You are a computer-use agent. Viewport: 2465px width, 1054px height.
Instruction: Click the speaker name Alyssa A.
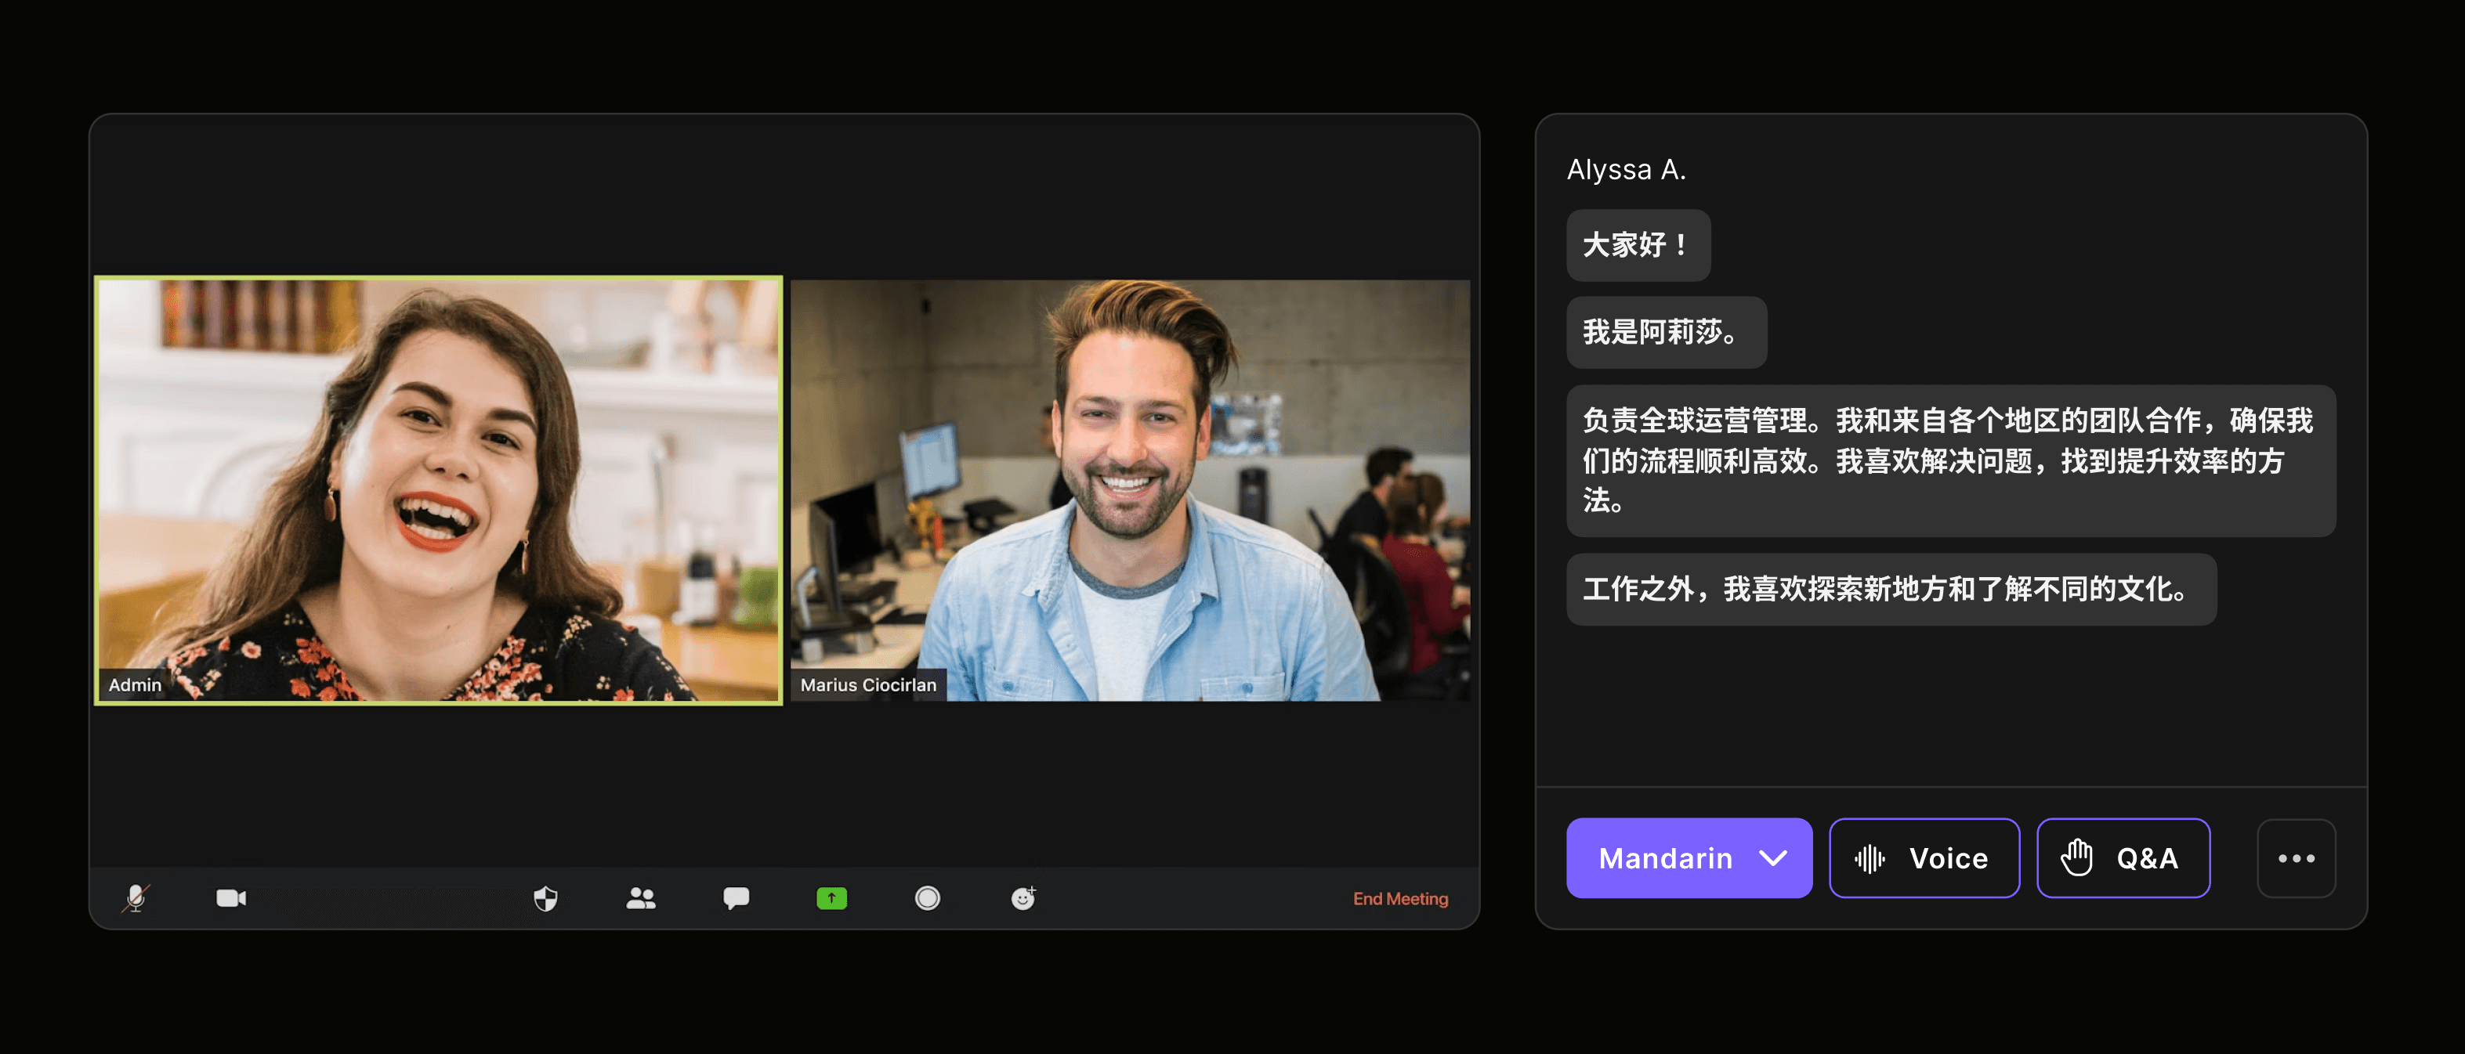pos(1626,168)
